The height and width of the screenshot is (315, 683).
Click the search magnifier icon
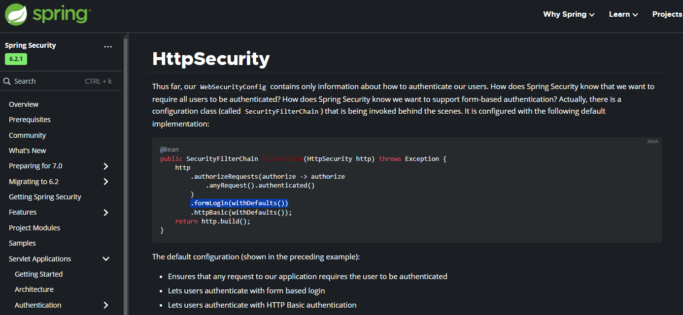pyautogui.click(x=7, y=81)
